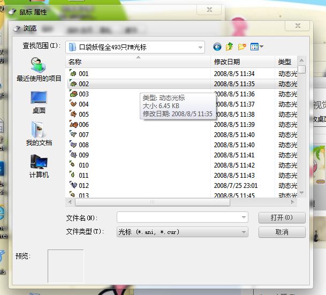326x295 pixels.
Task: Expand the 文件名 history dropdown arrow
Action: 244,217
